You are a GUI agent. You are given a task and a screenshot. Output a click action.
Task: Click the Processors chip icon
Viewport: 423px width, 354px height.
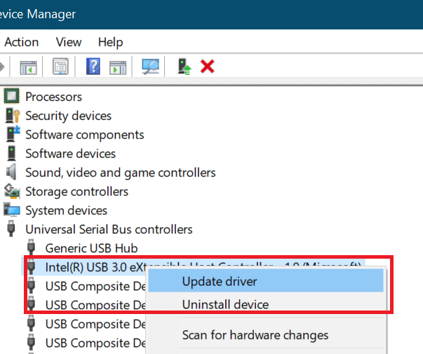point(11,96)
